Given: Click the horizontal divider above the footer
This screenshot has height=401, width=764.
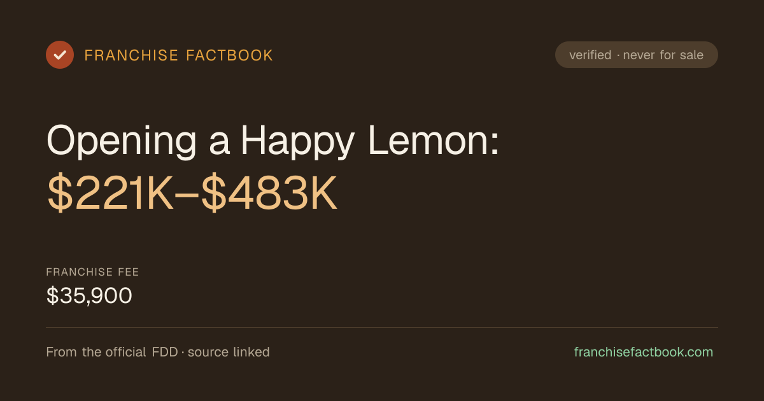Looking at the screenshot, I should pyautogui.click(x=382, y=328).
